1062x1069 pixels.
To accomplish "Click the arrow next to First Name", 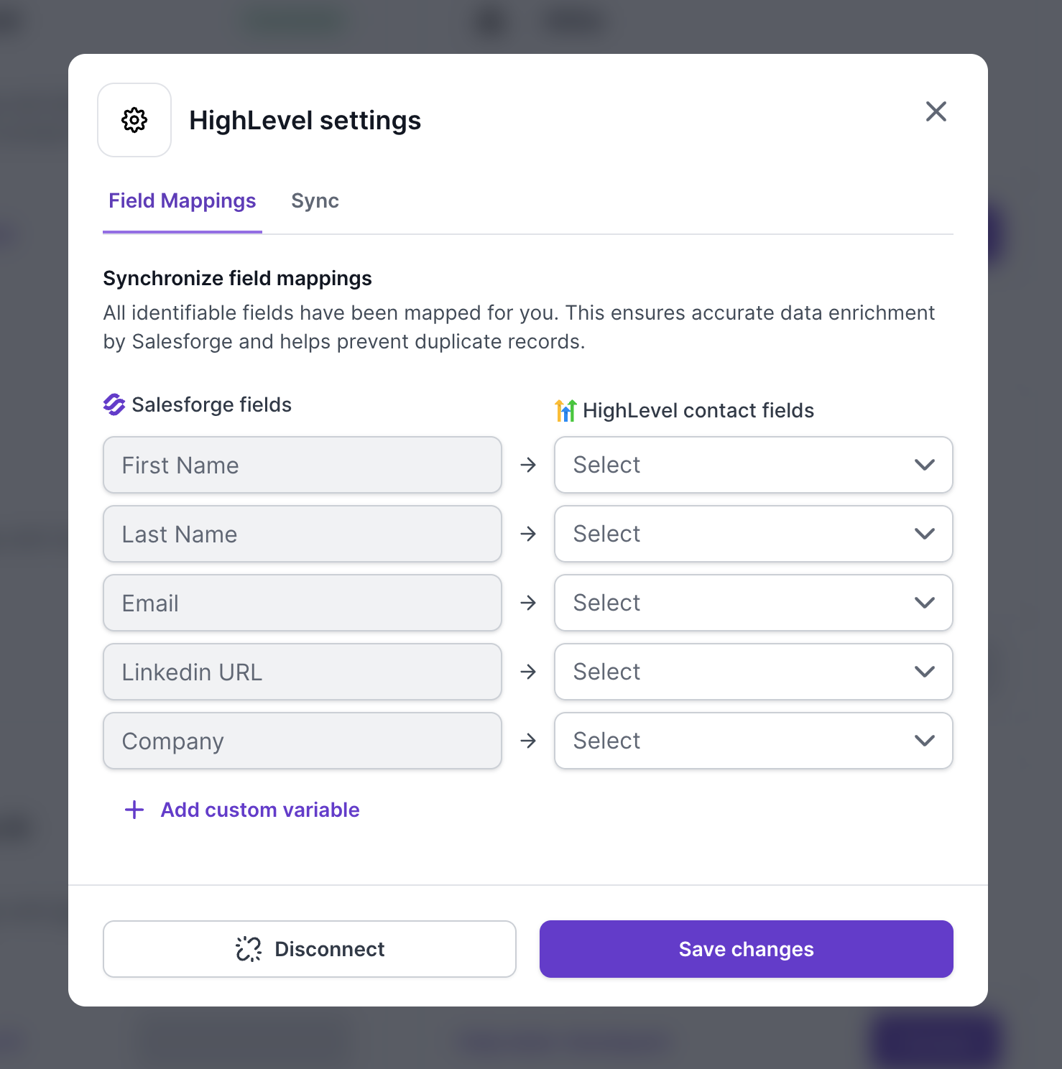I will pyautogui.click(x=528, y=465).
